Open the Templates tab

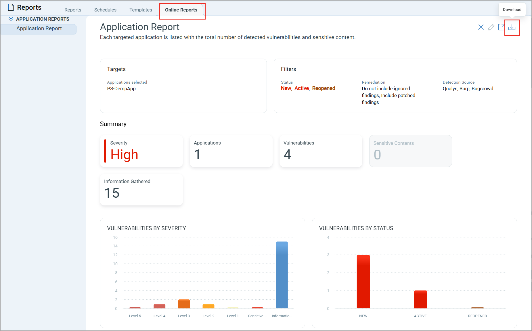coord(141,10)
